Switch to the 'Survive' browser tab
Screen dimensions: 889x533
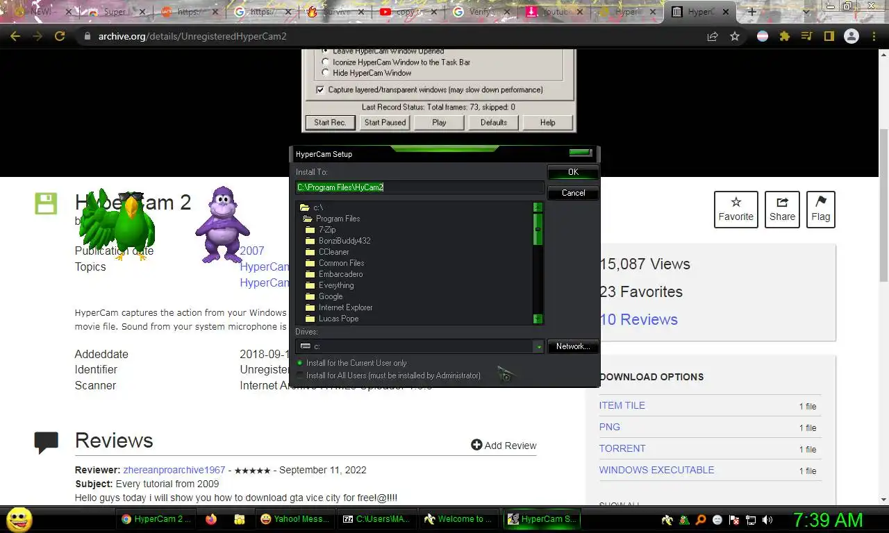tap(335, 12)
